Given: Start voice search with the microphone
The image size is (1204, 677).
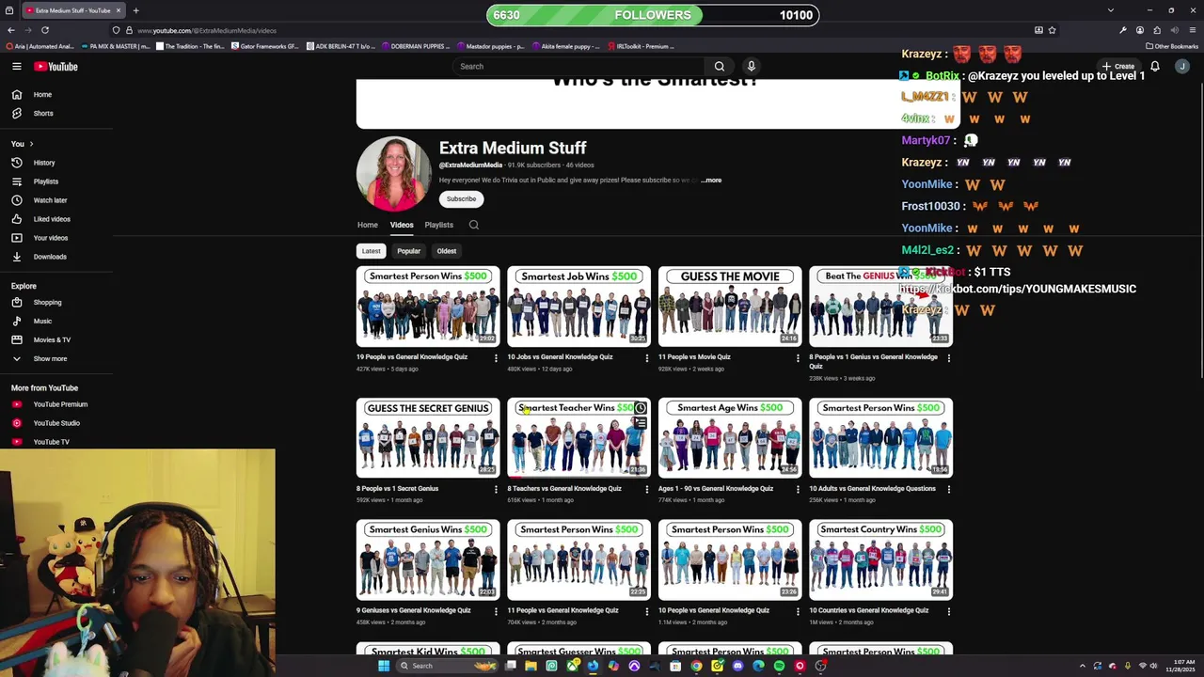Looking at the screenshot, I should 751,66.
